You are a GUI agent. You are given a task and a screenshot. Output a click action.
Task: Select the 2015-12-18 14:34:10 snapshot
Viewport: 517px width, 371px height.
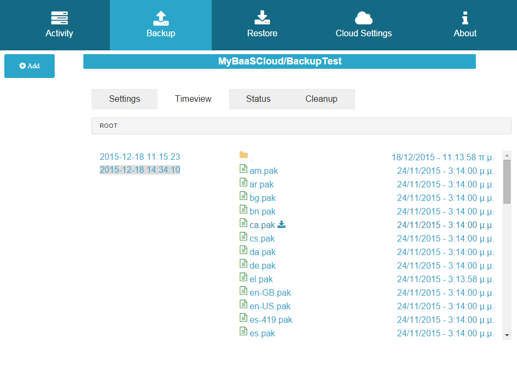140,169
